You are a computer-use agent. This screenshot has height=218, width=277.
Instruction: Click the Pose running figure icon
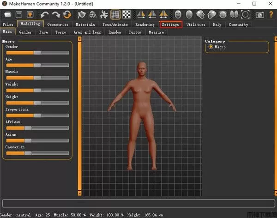pos(103,14)
